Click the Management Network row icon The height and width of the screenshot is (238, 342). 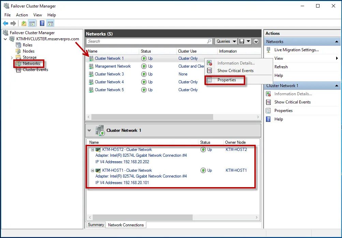pos(91,66)
